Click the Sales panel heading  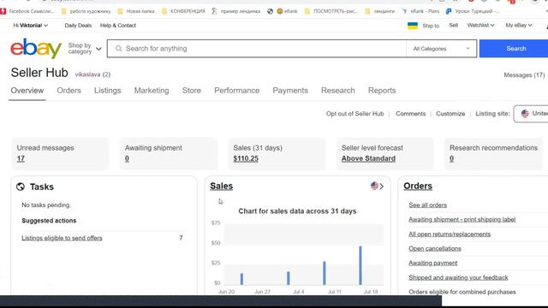221,187
